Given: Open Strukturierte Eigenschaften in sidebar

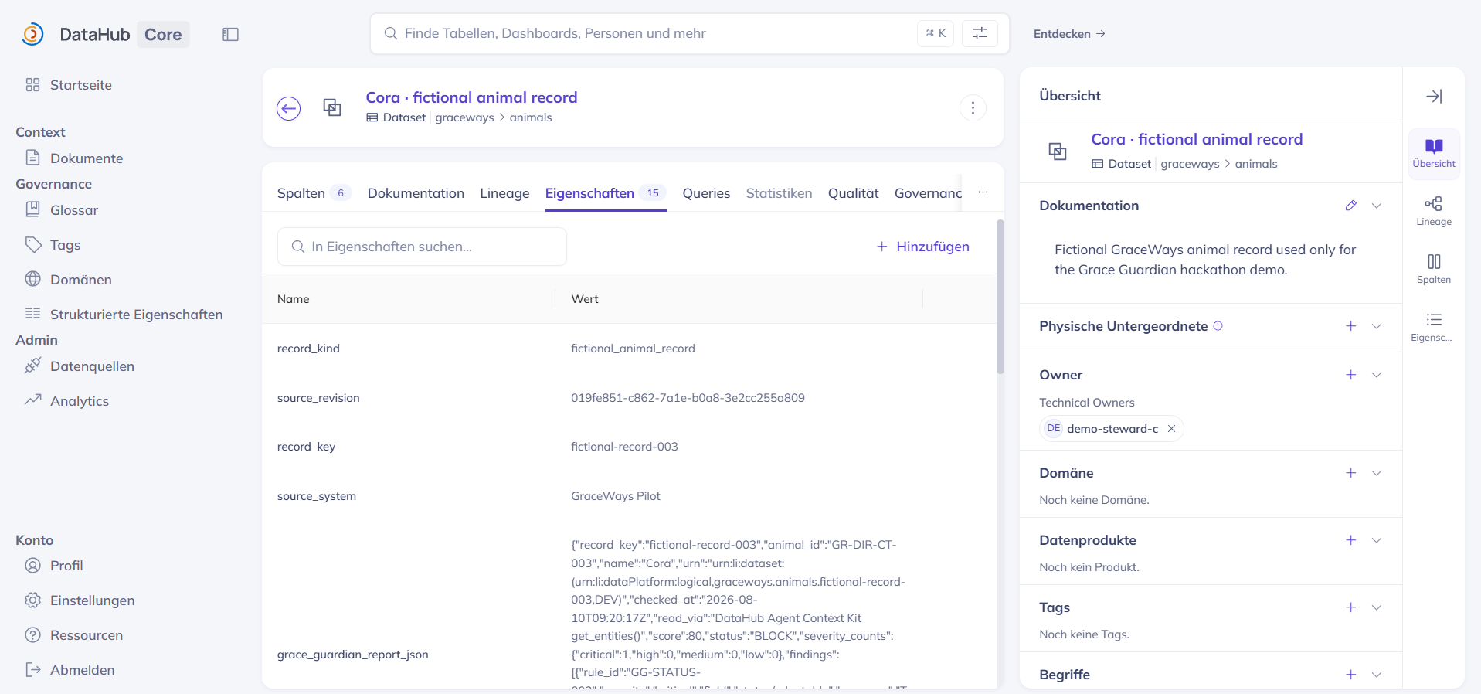Looking at the screenshot, I should [x=124, y=315].
